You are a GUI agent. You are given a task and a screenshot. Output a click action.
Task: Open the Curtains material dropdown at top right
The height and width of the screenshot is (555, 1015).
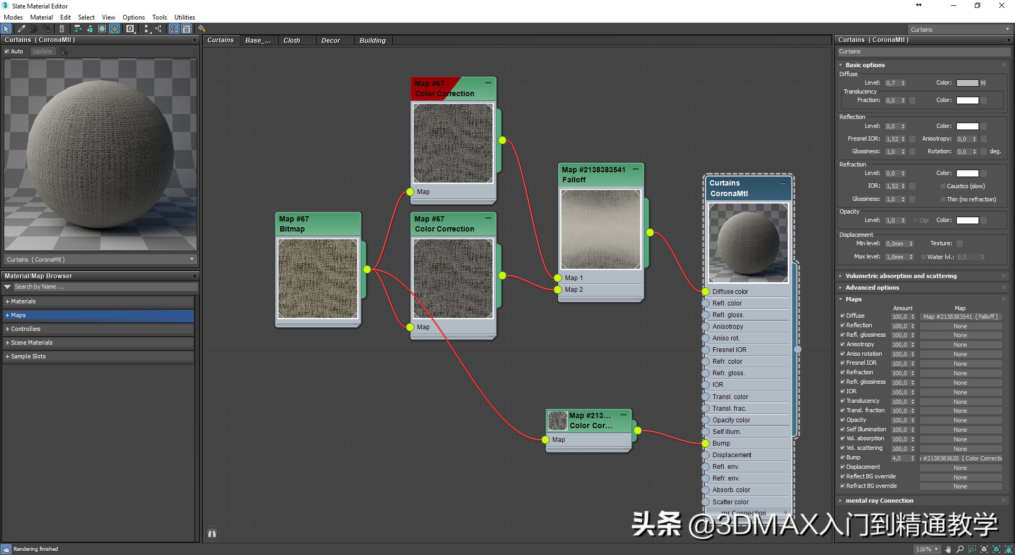coord(1007,29)
